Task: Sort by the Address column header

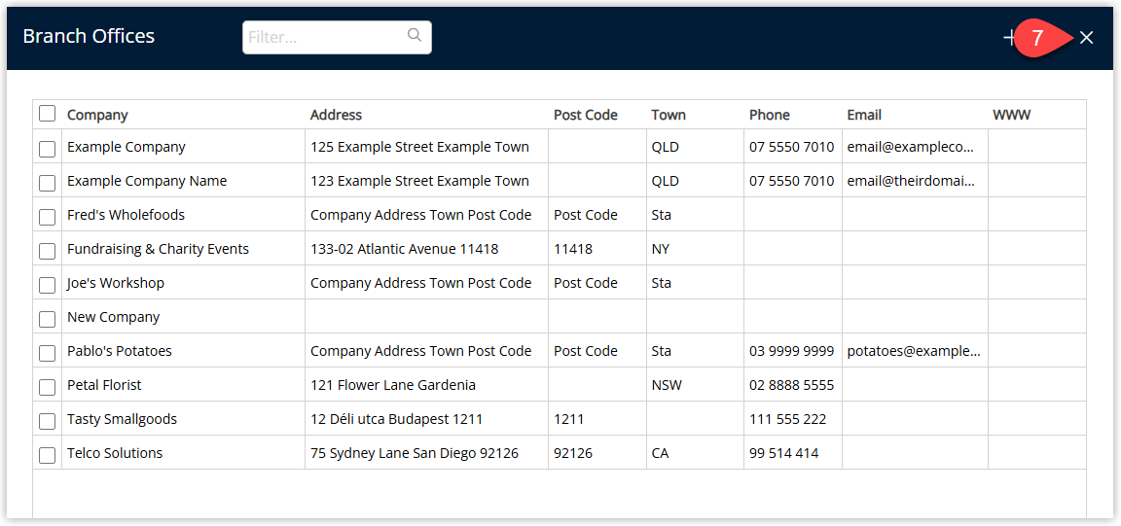Action: 336,115
